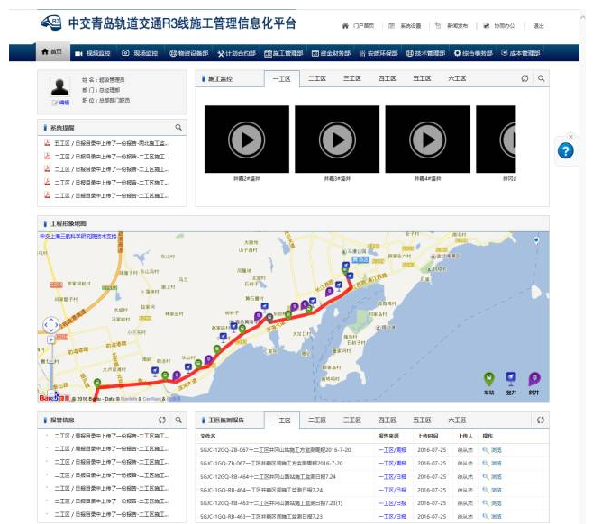Play the 井霸2#竖井 video
This screenshot has height=524, width=593.
click(247, 140)
